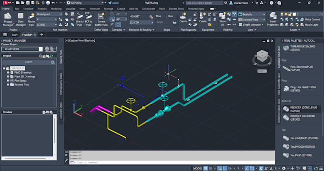Click Make Current layer tool
The height and width of the screenshot is (171, 324).
310,19
